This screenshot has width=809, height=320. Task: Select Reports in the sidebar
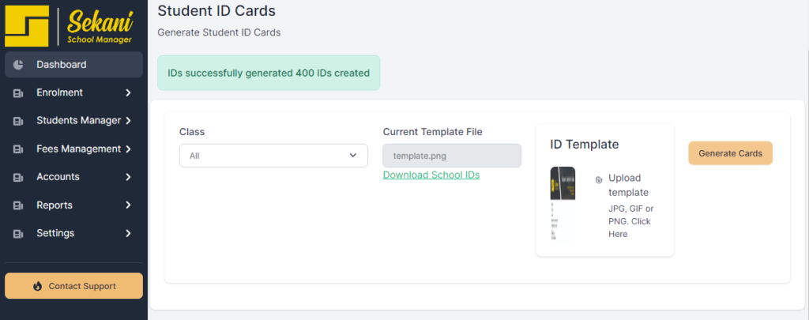tap(55, 205)
